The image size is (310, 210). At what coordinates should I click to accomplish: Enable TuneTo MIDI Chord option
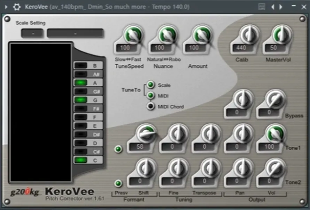[x=151, y=106]
